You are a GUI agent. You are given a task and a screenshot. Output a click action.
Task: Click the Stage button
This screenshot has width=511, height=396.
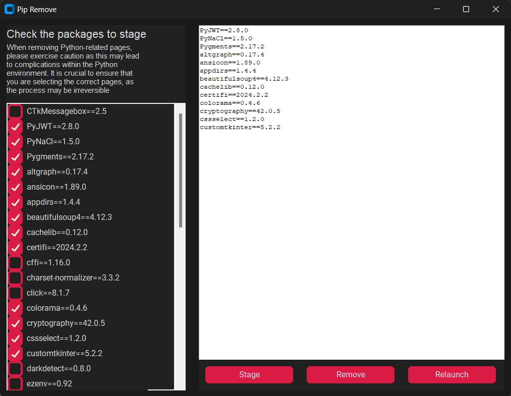click(x=249, y=375)
